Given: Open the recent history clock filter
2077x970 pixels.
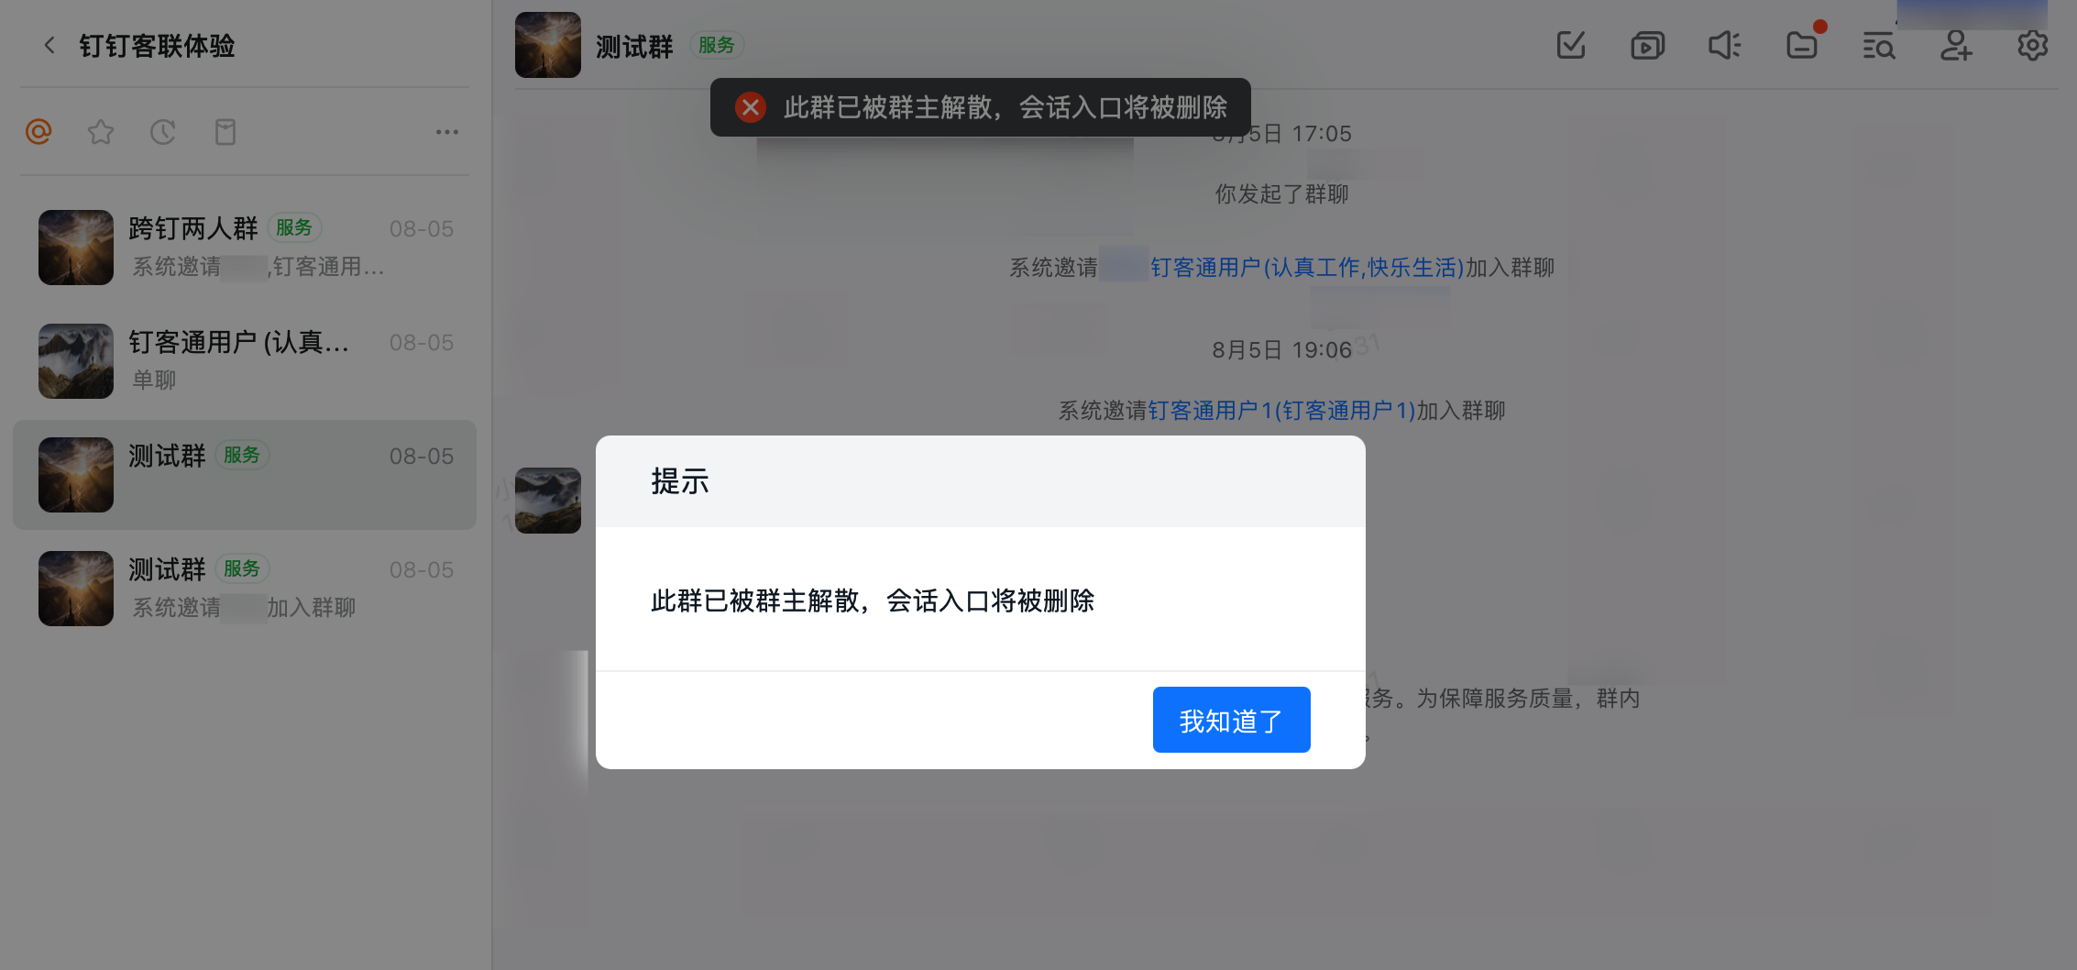Looking at the screenshot, I should [163, 132].
